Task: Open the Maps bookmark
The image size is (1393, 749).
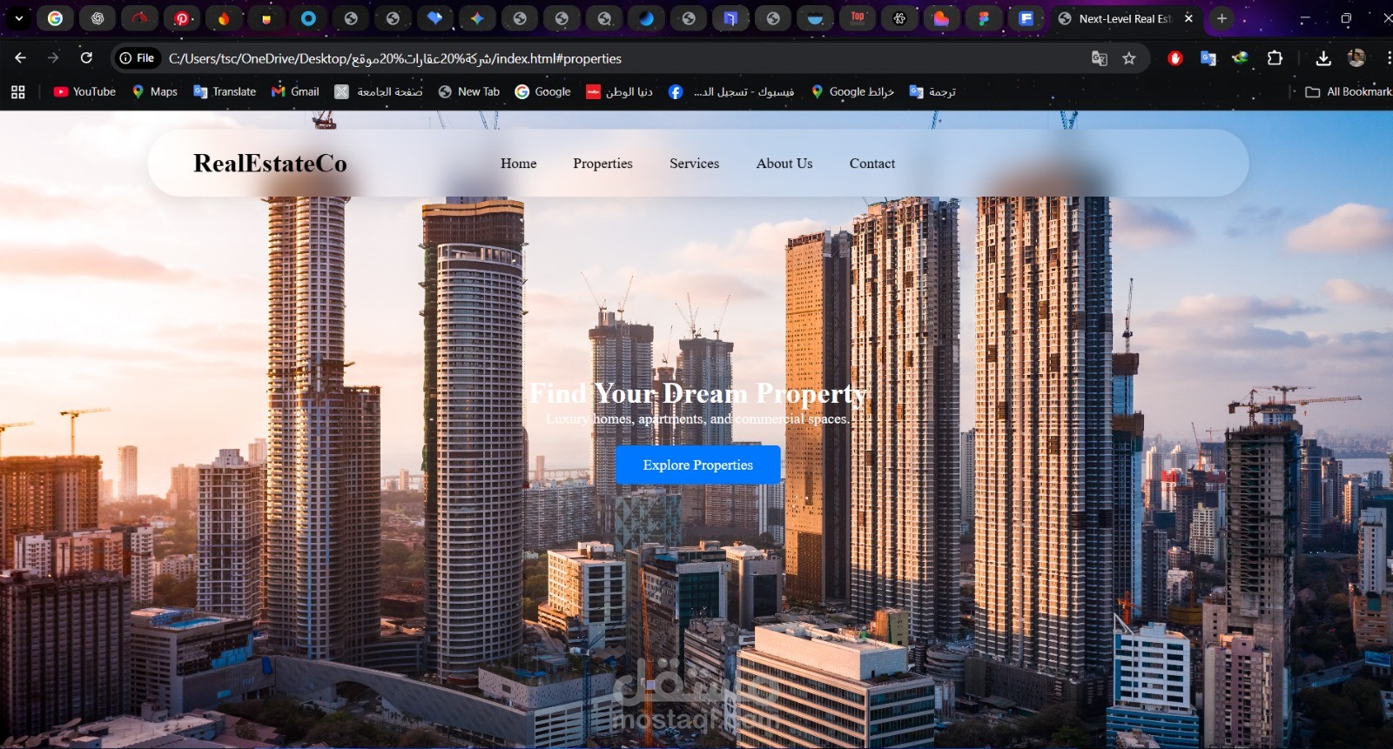Action: pyautogui.click(x=154, y=91)
